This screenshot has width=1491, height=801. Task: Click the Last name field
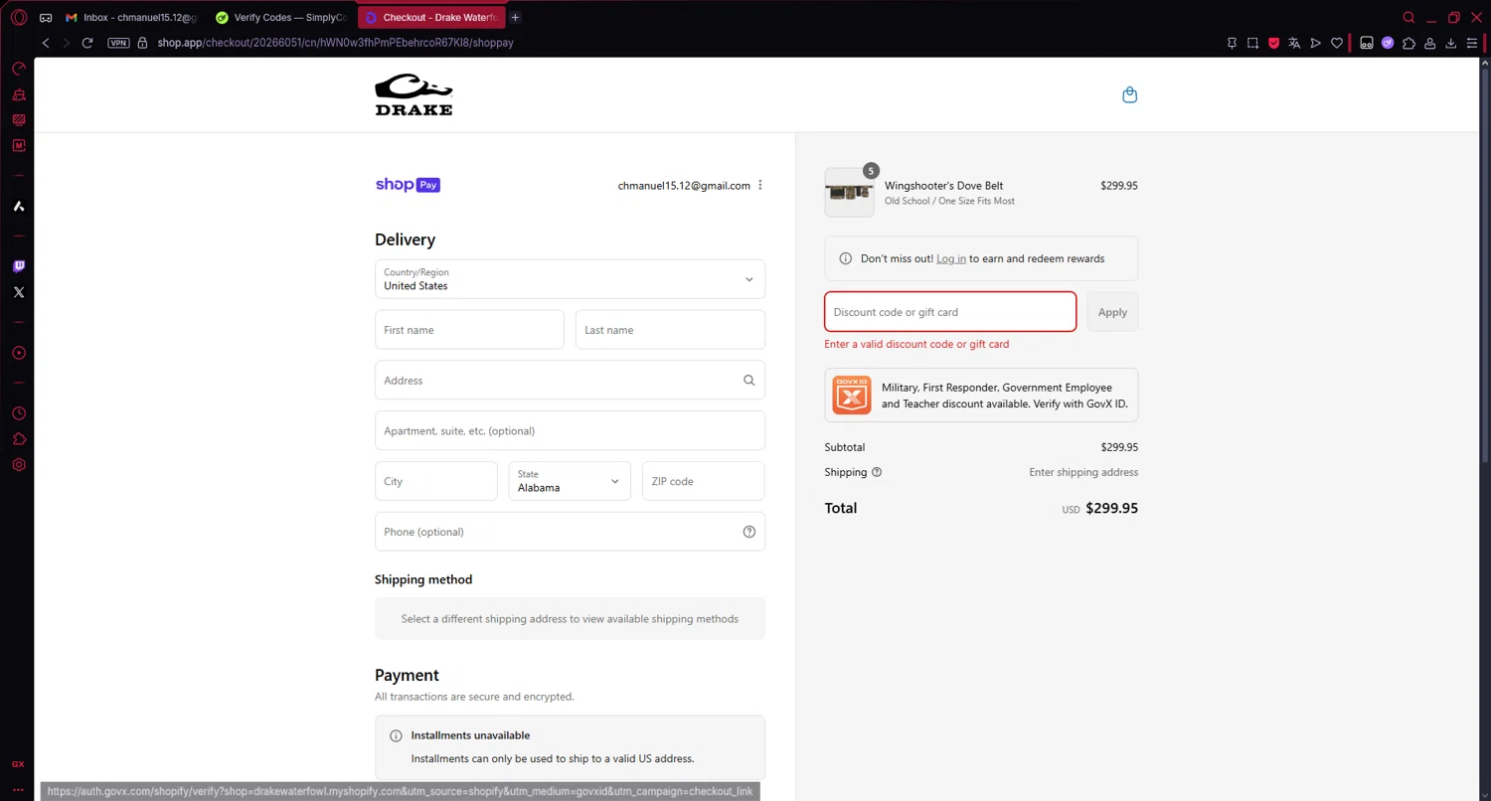click(670, 330)
